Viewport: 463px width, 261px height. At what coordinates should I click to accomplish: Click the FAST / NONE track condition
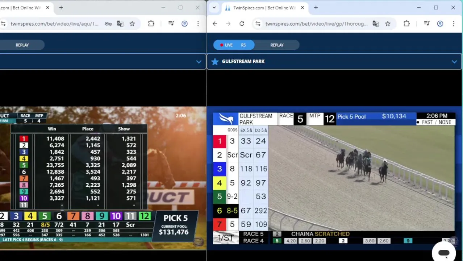(436, 122)
